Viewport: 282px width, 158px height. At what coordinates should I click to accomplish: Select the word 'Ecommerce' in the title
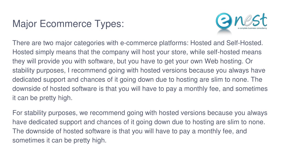66,24
